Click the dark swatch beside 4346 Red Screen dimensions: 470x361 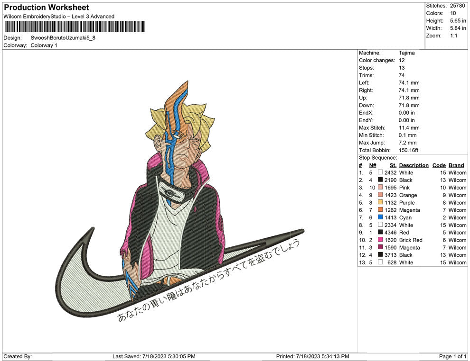pos(380,232)
